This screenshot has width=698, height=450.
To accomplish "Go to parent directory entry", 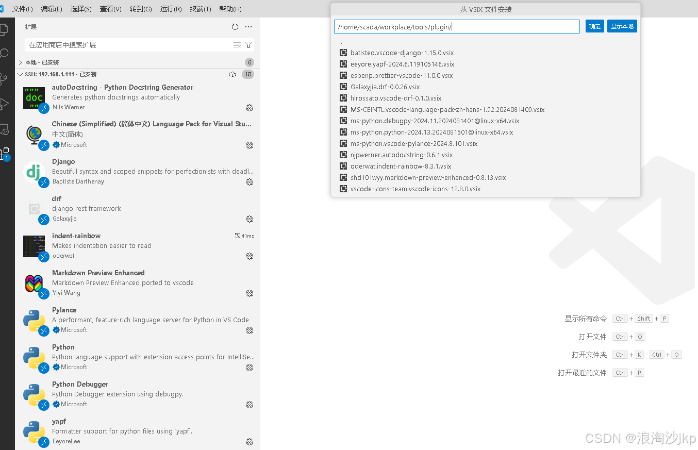I will point(486,42).
